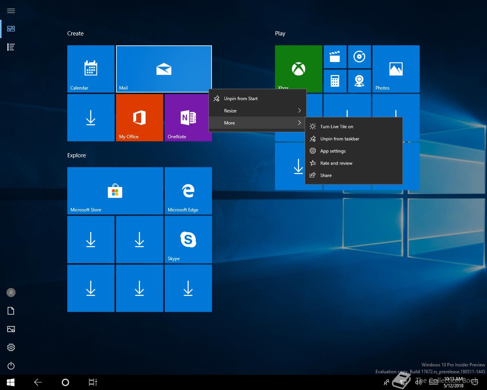
Task: Click the Play group heading
Action: point(280,34)
